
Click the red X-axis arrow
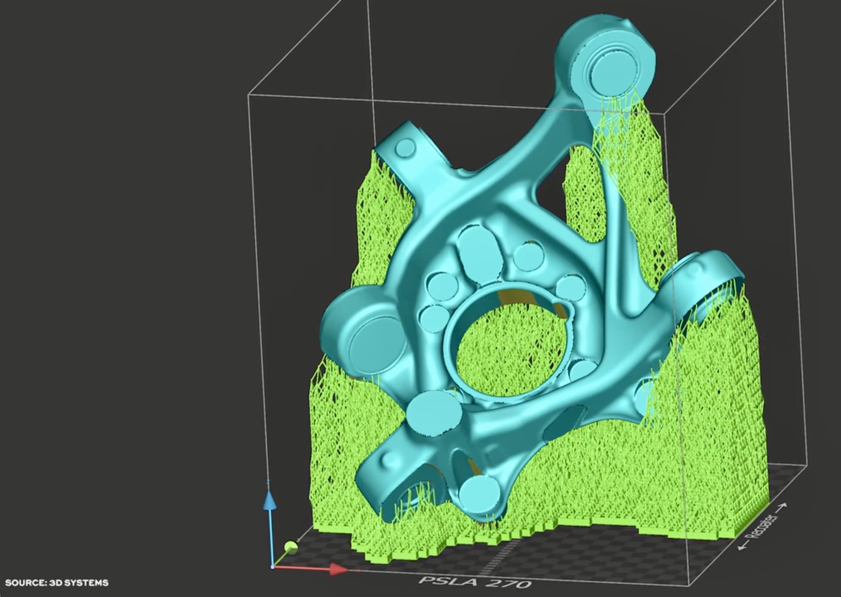pyautogui.click(x=337, y=568)
